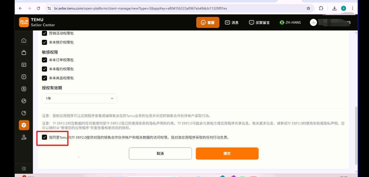Click the 授权有效期 label
The height and width of the screenshot is (177, 369).
tap(52, 88)
